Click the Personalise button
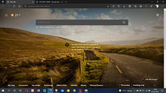 pyautogui.click(x=124, y=85)
